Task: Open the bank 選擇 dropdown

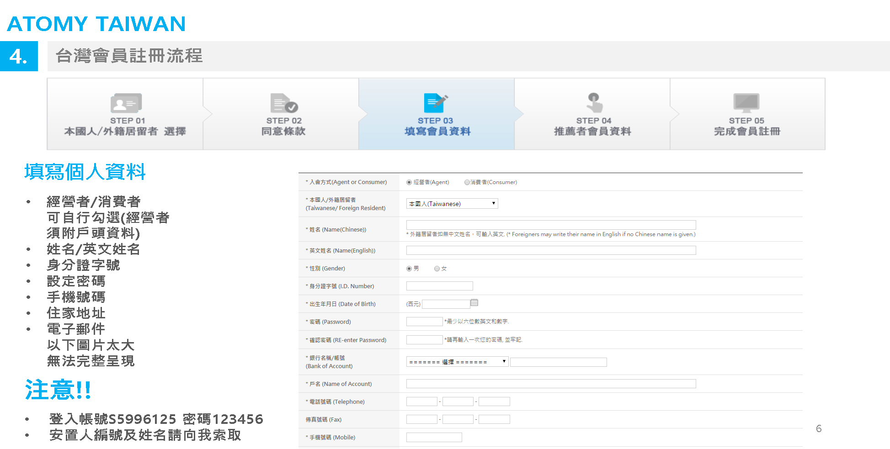Action: 457,362
